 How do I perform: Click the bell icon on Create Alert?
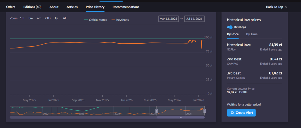pos(232,113)
